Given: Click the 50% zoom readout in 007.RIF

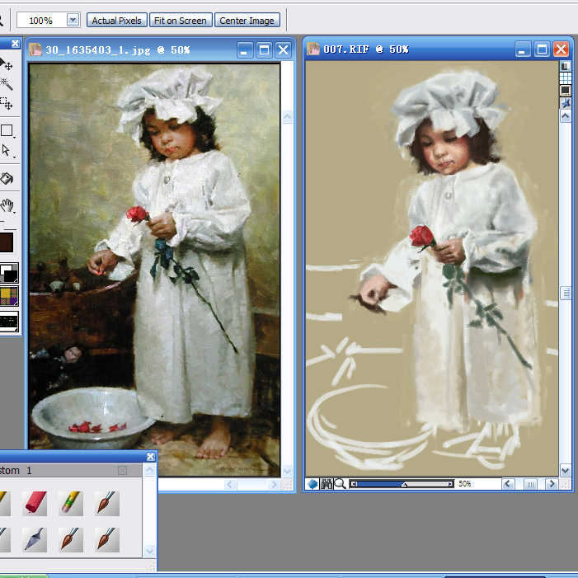Looking at the screenshot, I should (x=465, y=484).
